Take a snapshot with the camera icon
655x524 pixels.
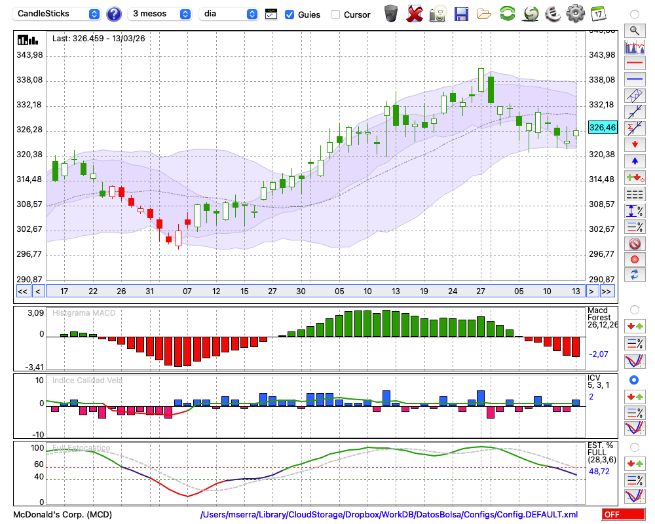coord(438,14)
